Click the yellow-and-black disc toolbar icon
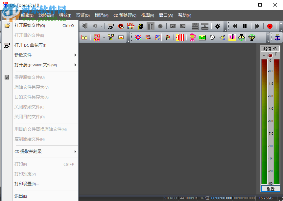Viewport: 283px width, 201px height. coord(141,26)
